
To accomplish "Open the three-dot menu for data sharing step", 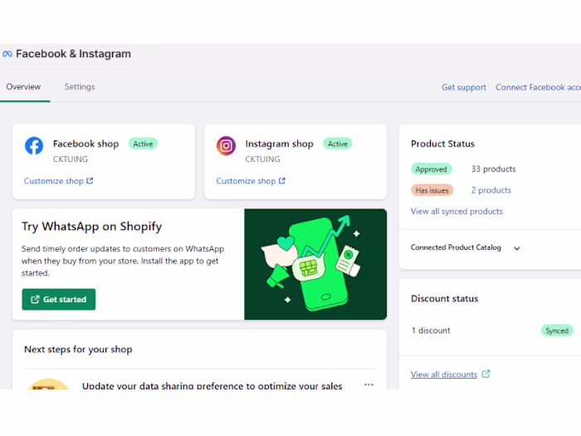I will click(x=369, y=385).
